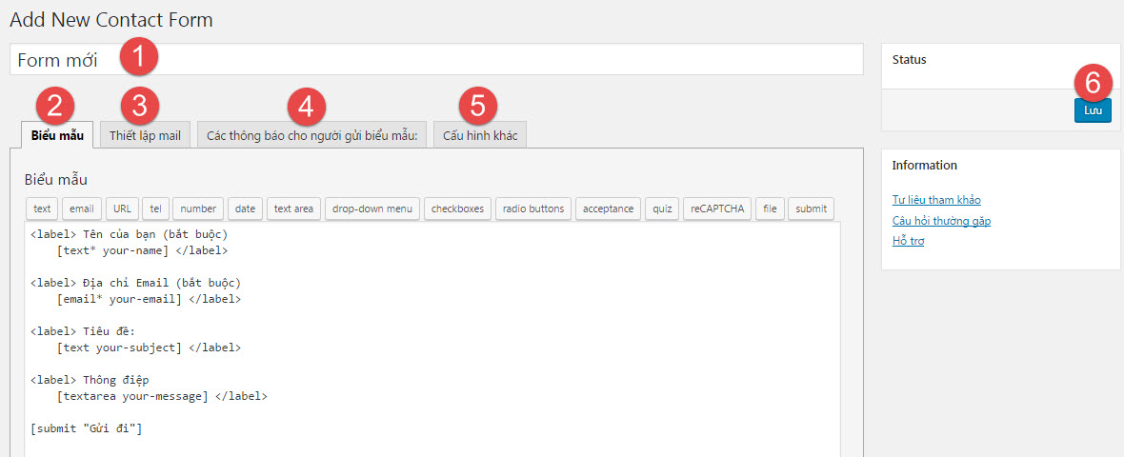Insert a number field tag

(198, 209)
